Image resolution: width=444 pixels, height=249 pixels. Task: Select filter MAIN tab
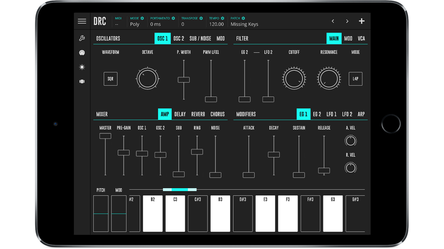[x=334, y=38]
